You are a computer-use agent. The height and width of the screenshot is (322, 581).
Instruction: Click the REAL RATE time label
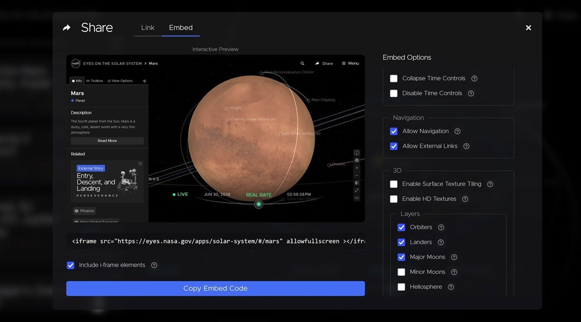[259, 195]
